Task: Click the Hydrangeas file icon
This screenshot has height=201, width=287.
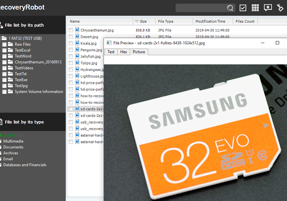Action: click(x=78, y=69)
